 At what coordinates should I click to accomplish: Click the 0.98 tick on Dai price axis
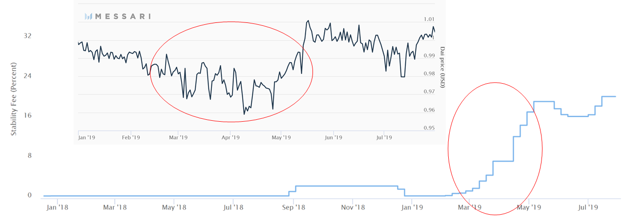click(430, 74)
